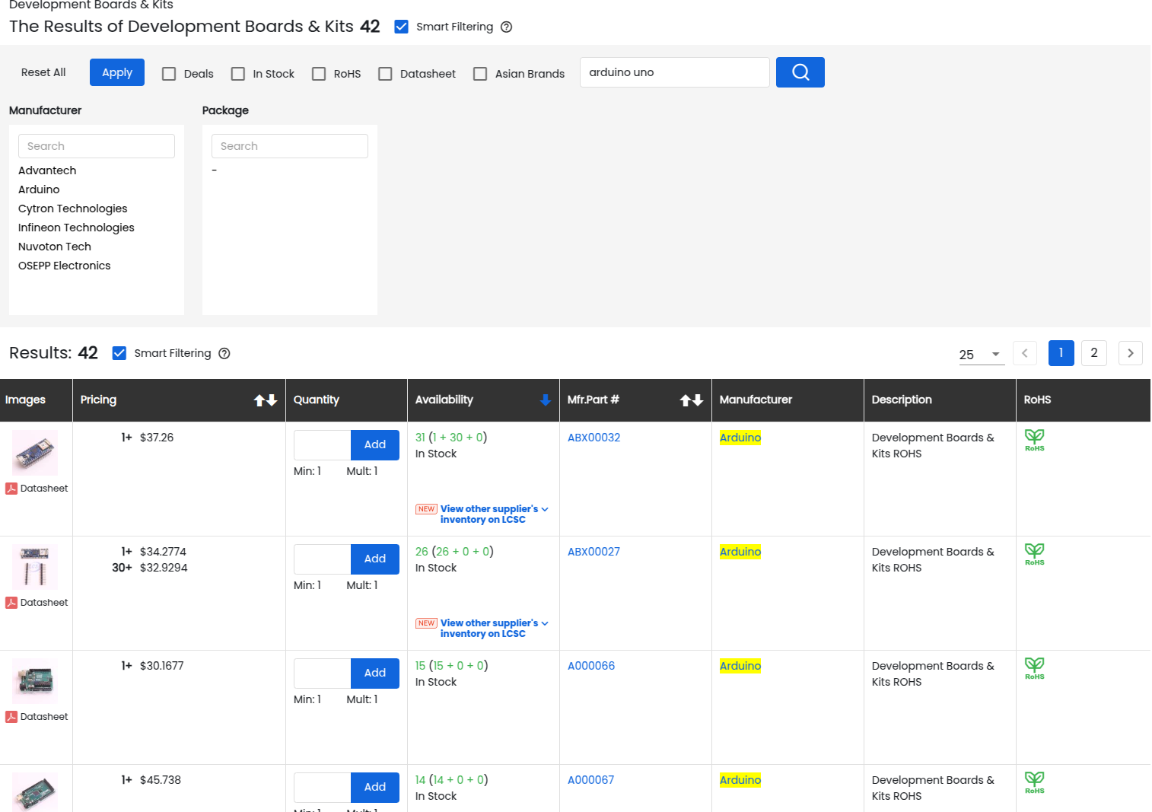Click the blue magnifier search button

click(x=800, y=72)
